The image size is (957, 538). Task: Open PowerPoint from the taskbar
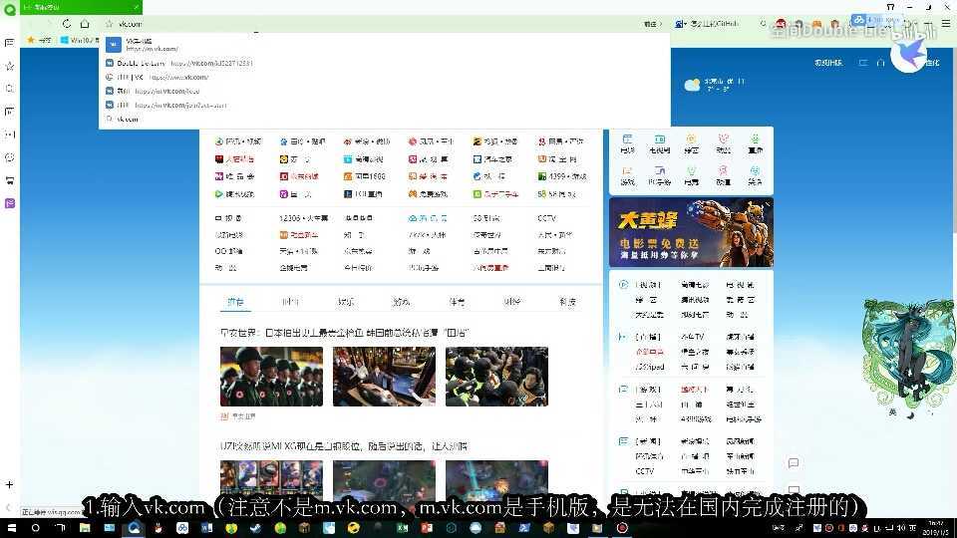427,528
